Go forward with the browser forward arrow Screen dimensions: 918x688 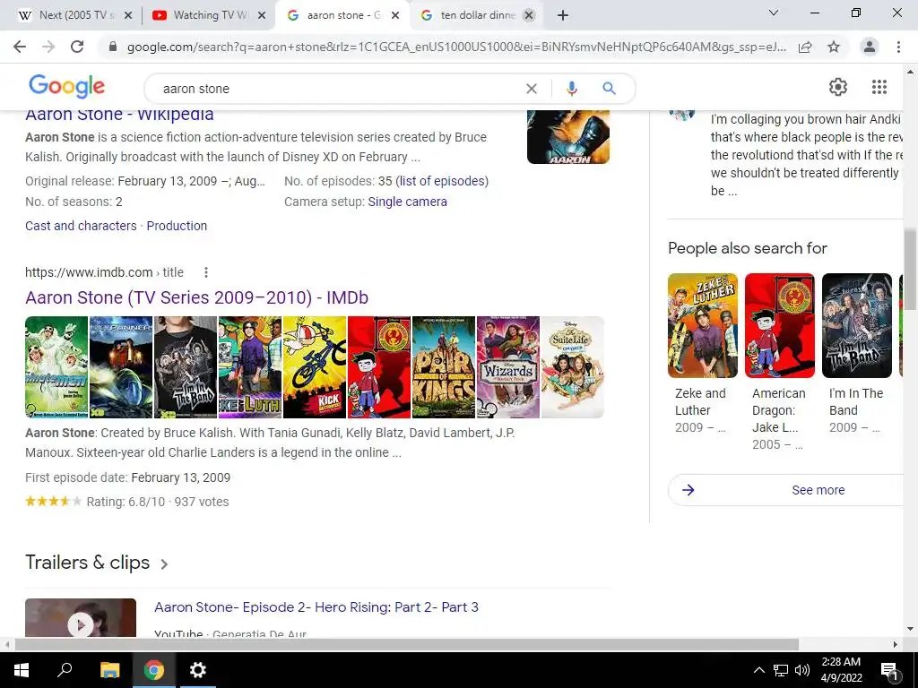pos(48,47)
